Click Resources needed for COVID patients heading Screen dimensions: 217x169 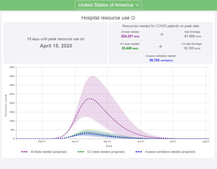pos(161,26)
